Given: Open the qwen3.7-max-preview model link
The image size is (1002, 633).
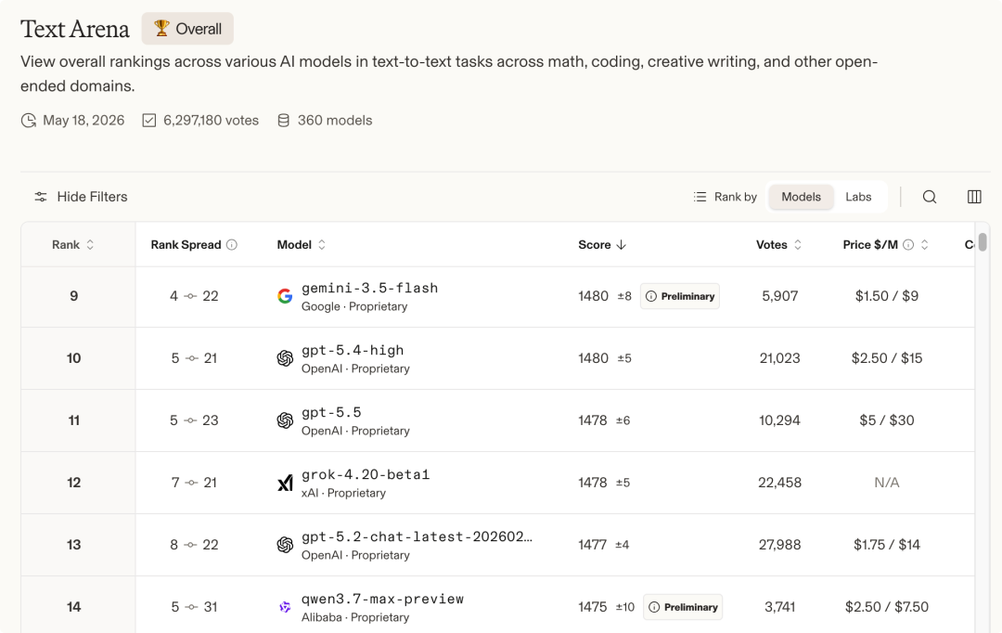Looking at the screenshot, I should [x=382, y=599].
